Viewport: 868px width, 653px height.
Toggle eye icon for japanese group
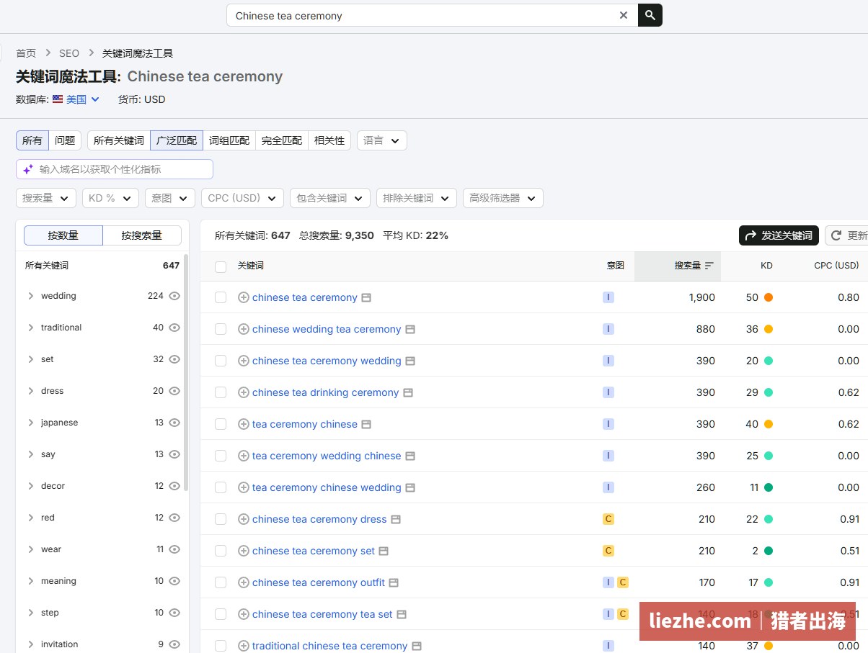pyautogui.click(x=174, y=423)
